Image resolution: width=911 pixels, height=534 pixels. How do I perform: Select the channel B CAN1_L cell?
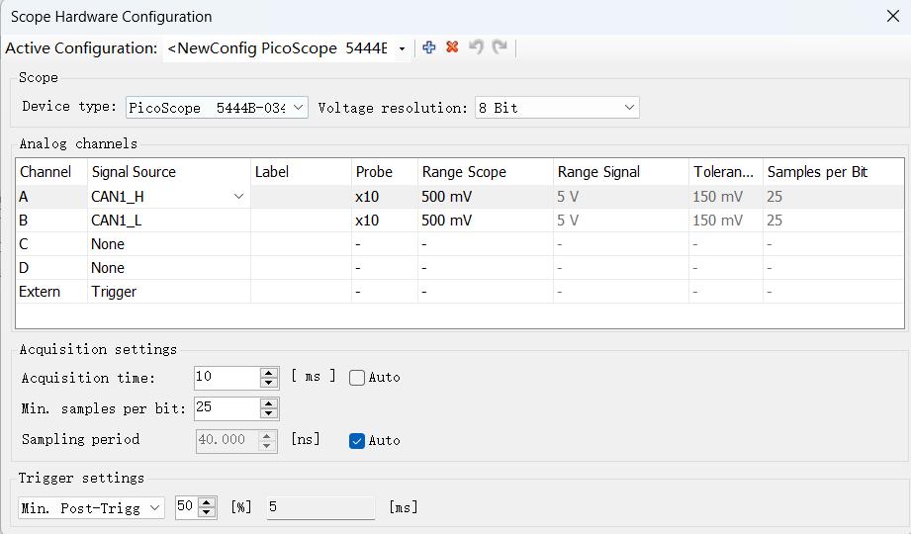pos(168,221)
